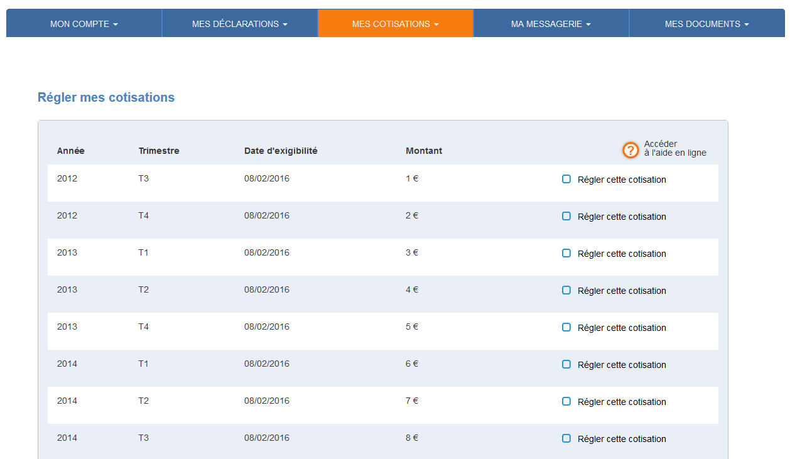Click the Montant column header
This screenshot has width=790, height=459.
(x=424, y=151)
